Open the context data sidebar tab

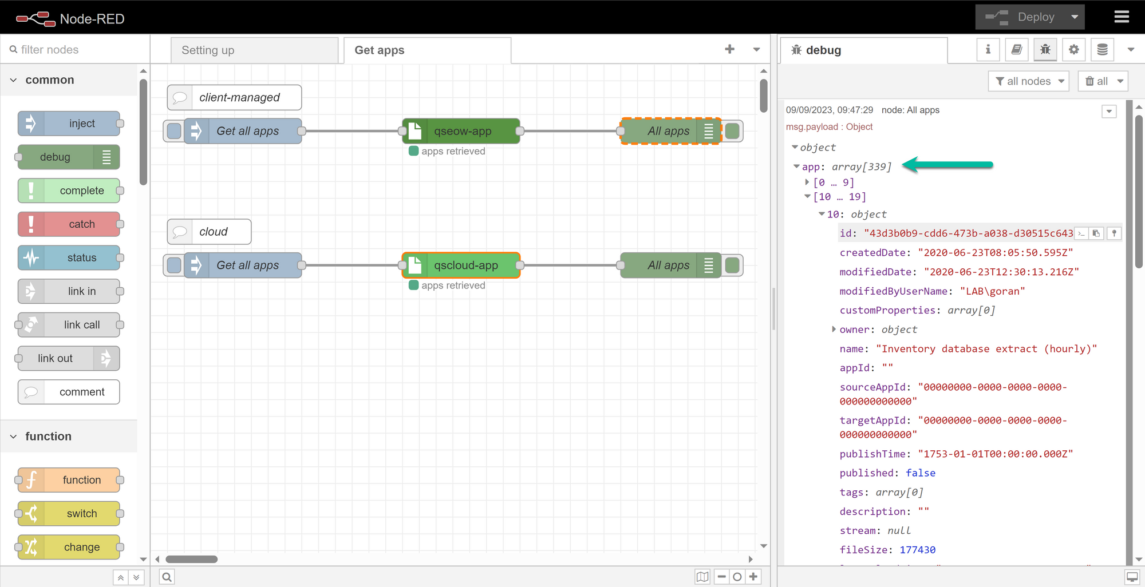[x=1103, y=50]
